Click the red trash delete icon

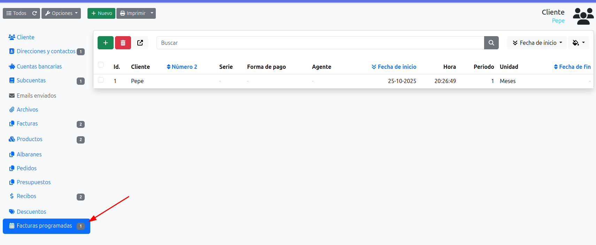(123, 43)
